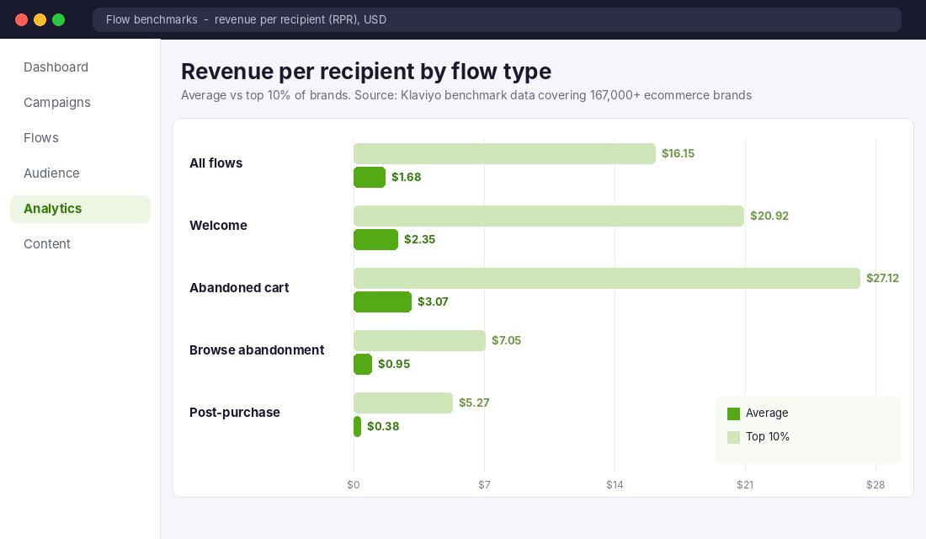Viewport: 926px width, 539px height.
Task: Click the $2.35 value label
Action: tap(420, 239)
